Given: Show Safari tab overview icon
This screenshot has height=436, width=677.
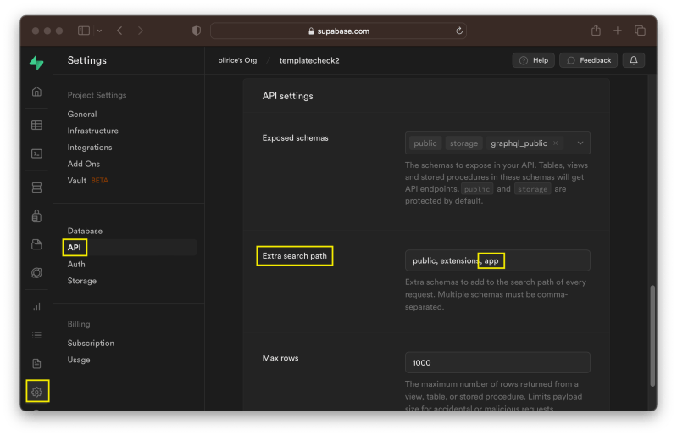Looking at the screenshot, I should (640, 31).
